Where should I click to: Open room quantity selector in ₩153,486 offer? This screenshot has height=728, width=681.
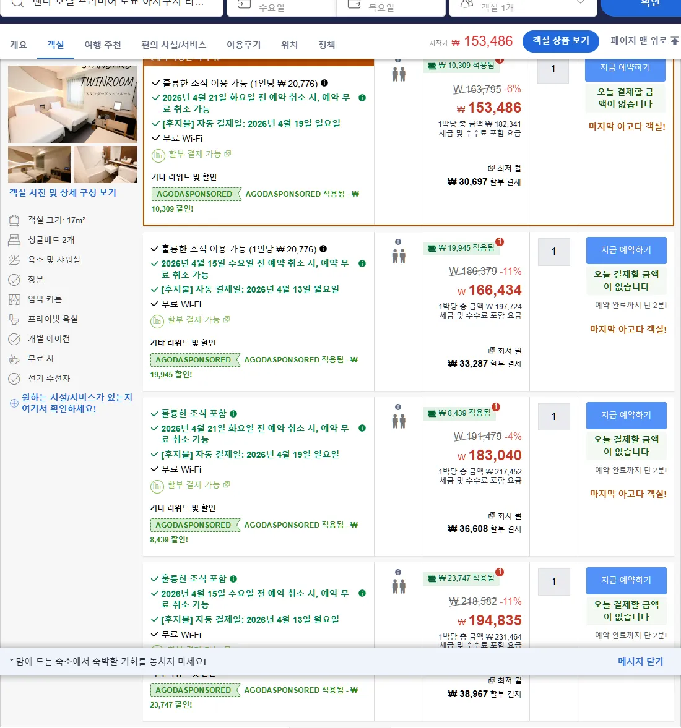[x=553, y=69]
